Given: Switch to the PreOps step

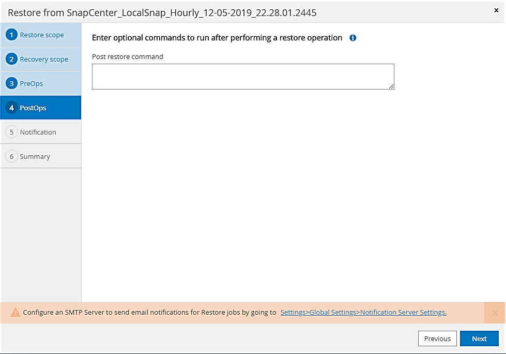Looking at the screenshot, I should (32, 84).
